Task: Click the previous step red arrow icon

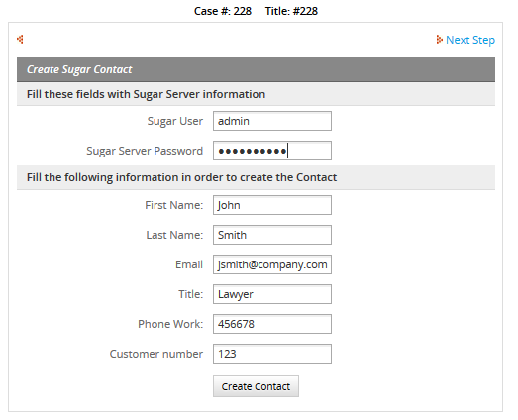Action: pos(20,40)
